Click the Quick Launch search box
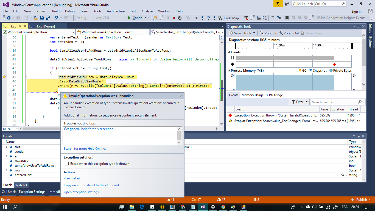 319,4
